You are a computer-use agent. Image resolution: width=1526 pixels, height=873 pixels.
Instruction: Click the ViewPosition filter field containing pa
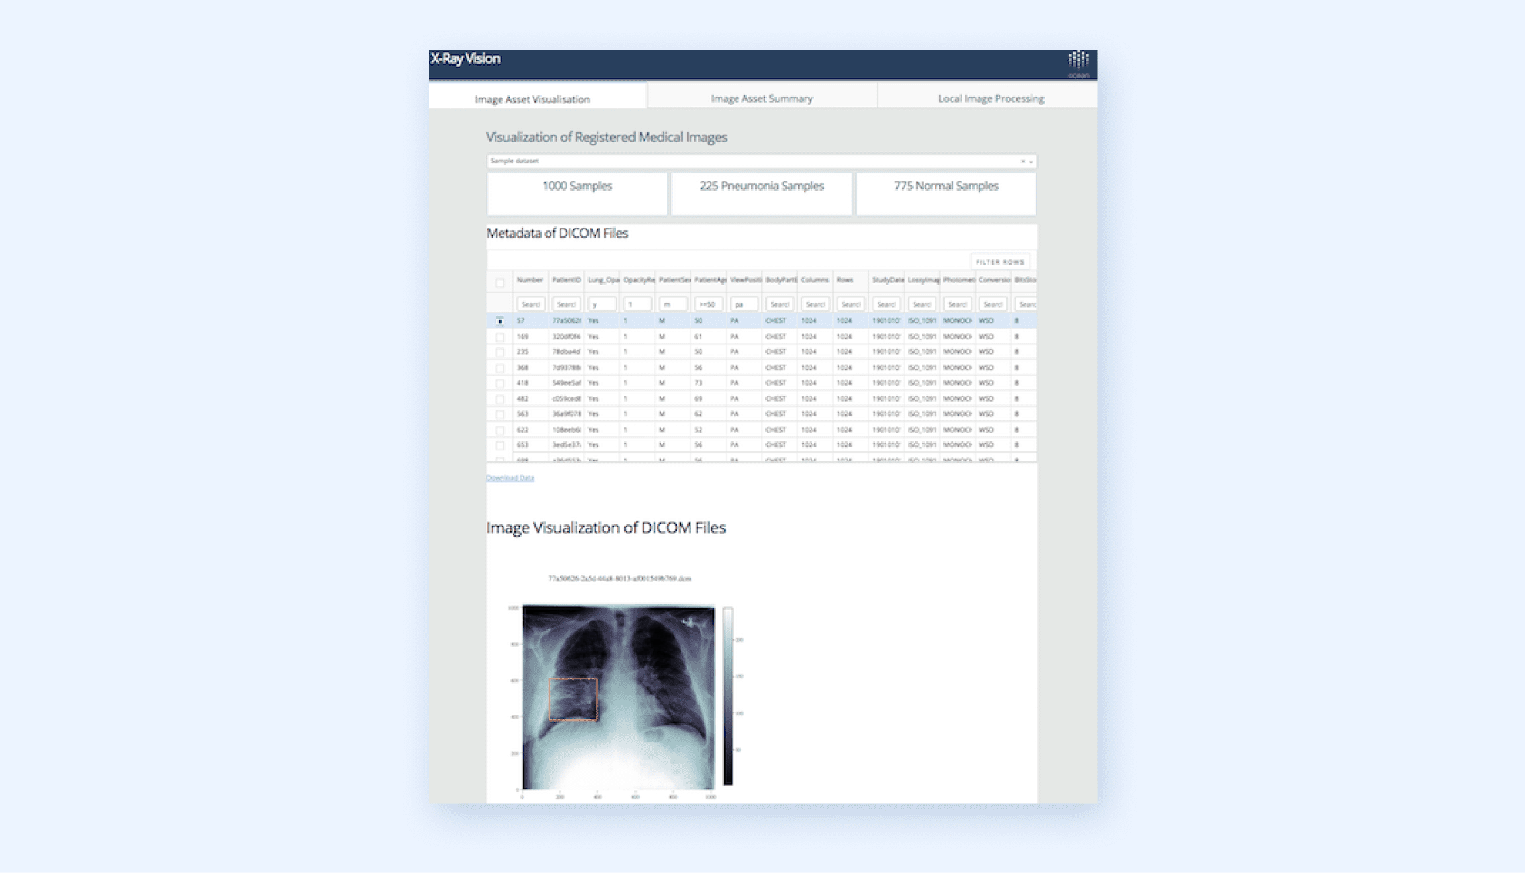click(x=743, y=304)
